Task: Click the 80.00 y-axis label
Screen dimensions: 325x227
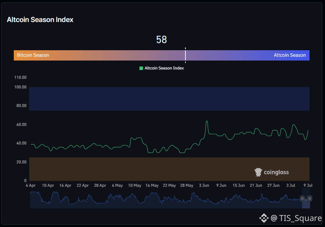Action: coord(21,106)
